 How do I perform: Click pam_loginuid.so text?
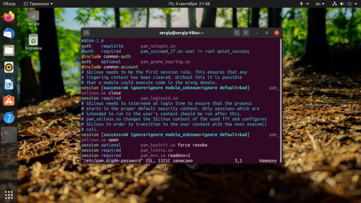click(x=159, y=98)
